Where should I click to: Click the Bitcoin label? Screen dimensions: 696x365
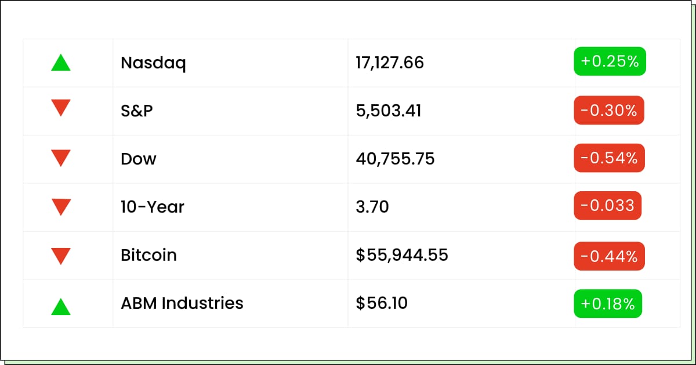pyautogui.click(x=148, y=255)
